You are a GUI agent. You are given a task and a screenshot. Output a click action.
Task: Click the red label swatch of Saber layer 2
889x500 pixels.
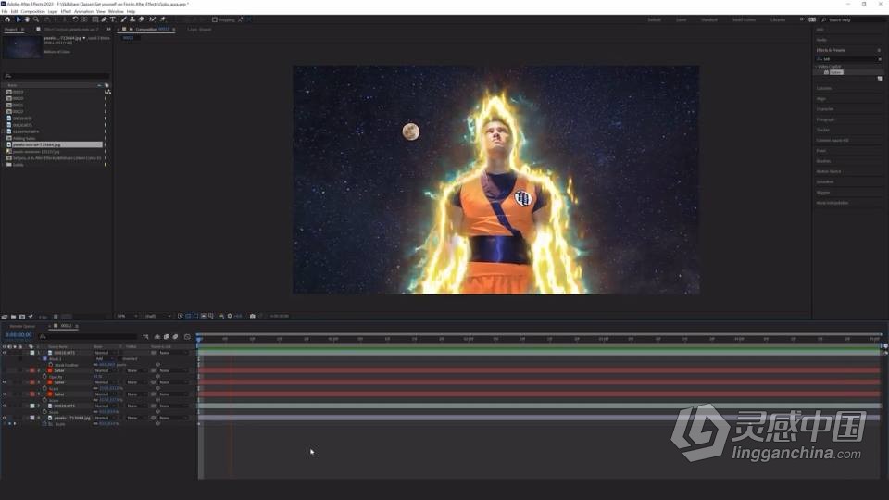(x=32, y=370)
